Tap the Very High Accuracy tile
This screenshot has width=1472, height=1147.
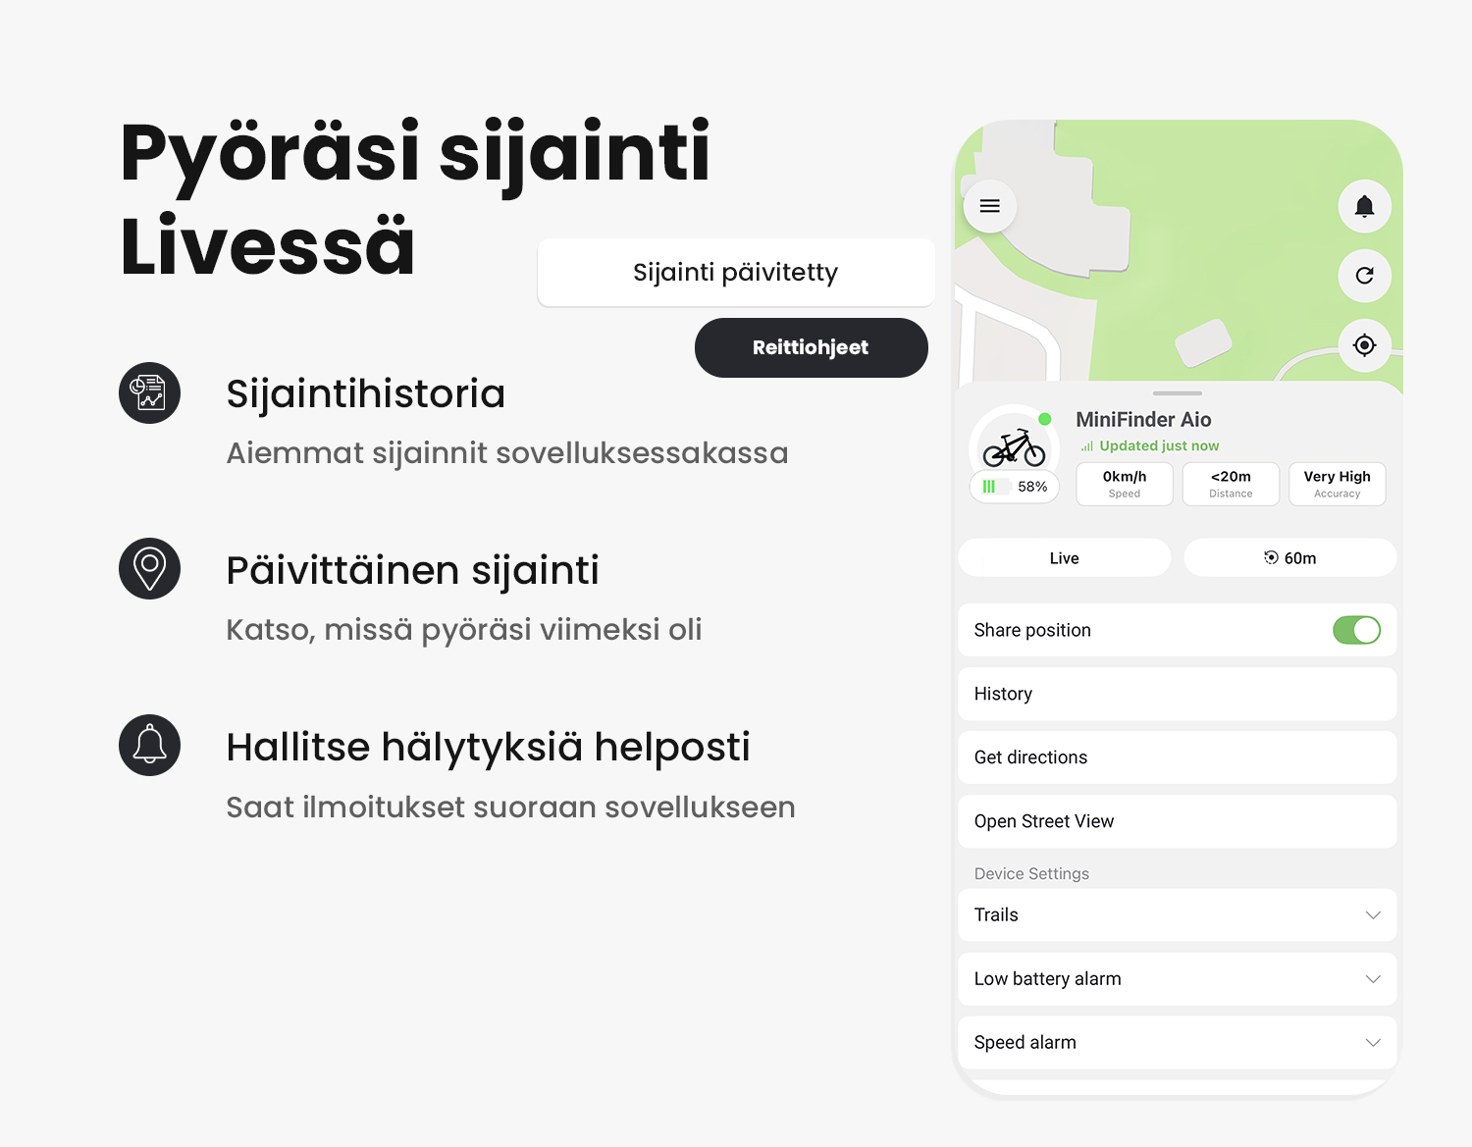click(x=1338, y=484)
